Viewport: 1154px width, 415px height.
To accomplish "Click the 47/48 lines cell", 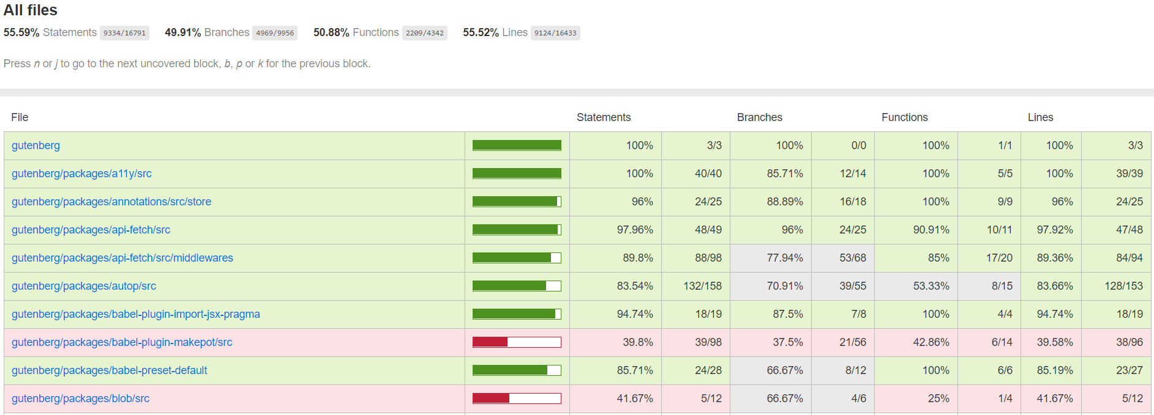I will click(1116, 230).
